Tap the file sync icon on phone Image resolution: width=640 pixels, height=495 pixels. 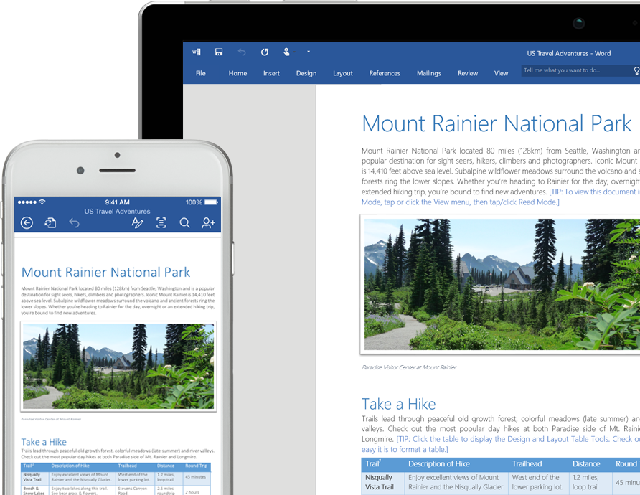pos(50,223)
